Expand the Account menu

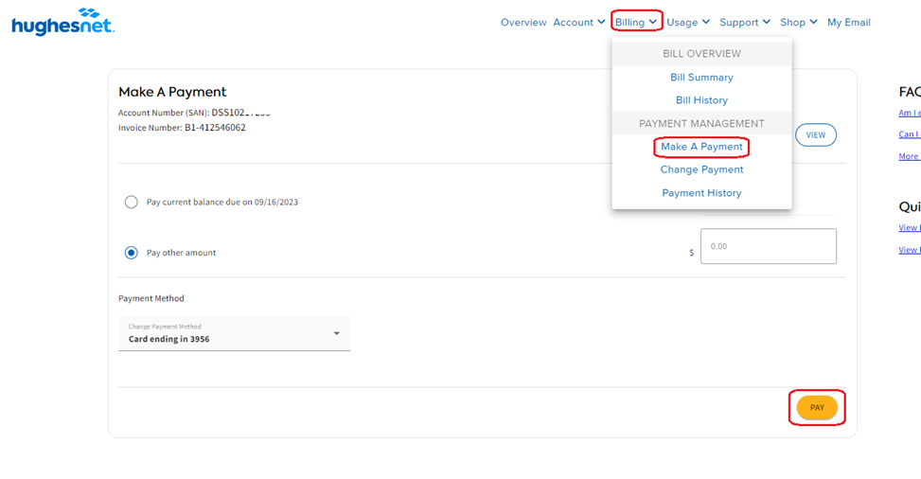click(x=579, y=22)
